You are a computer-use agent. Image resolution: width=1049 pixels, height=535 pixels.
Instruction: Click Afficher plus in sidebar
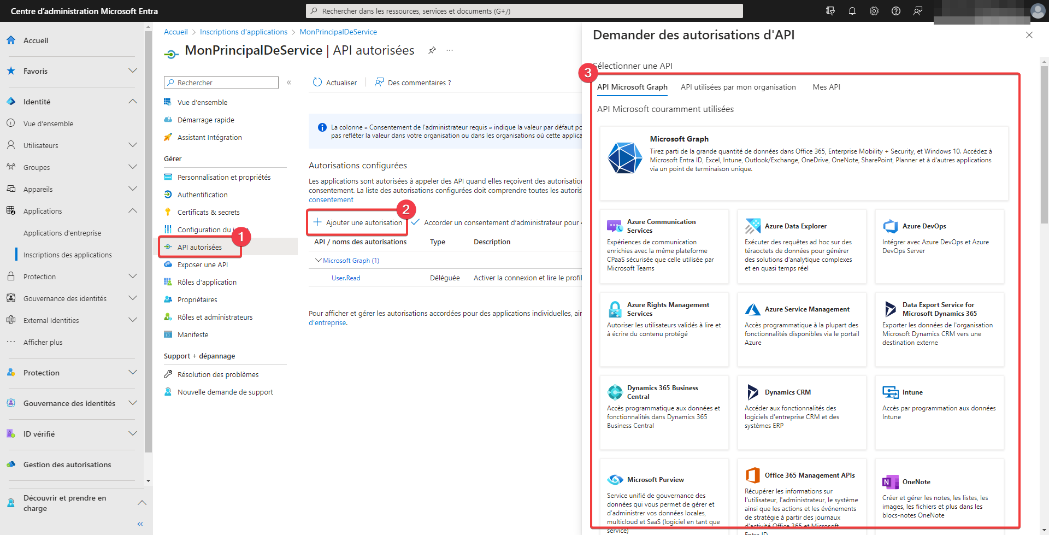pos(43,342)
